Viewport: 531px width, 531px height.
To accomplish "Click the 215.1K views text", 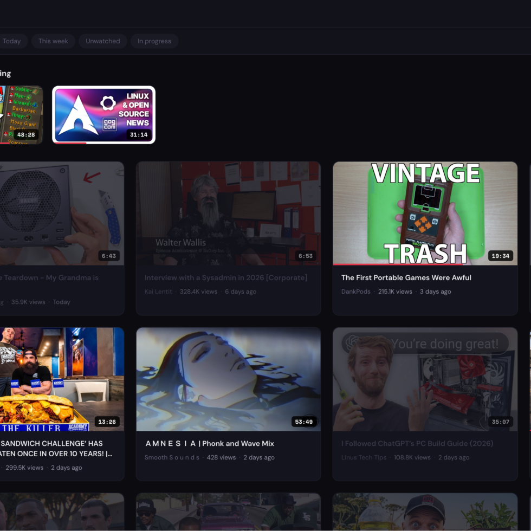I will tap(395, 292).
